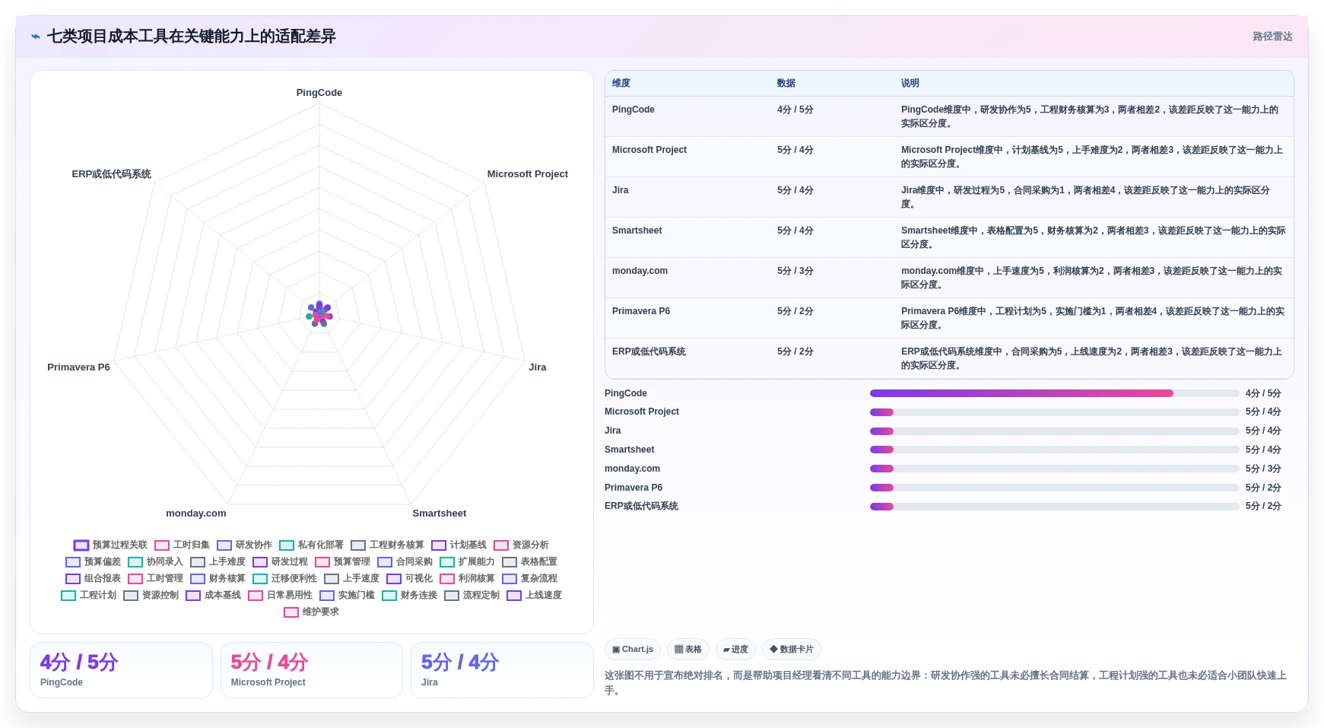This screenshot has width=1324, height=728.
Task: Click the page title 七类项目成本工具在关键能力上的适配差异
Action: click(191, 37)
